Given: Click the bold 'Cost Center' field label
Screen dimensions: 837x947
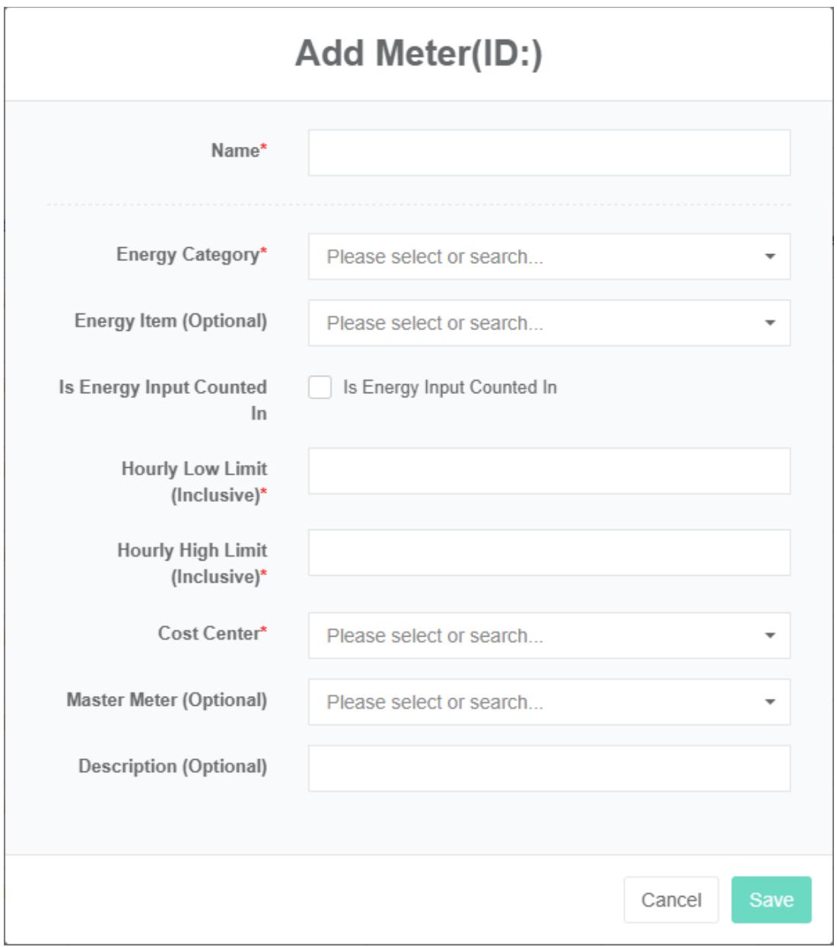Looking at the screenshot, I should pyautogui.click(x=209, y=634).
